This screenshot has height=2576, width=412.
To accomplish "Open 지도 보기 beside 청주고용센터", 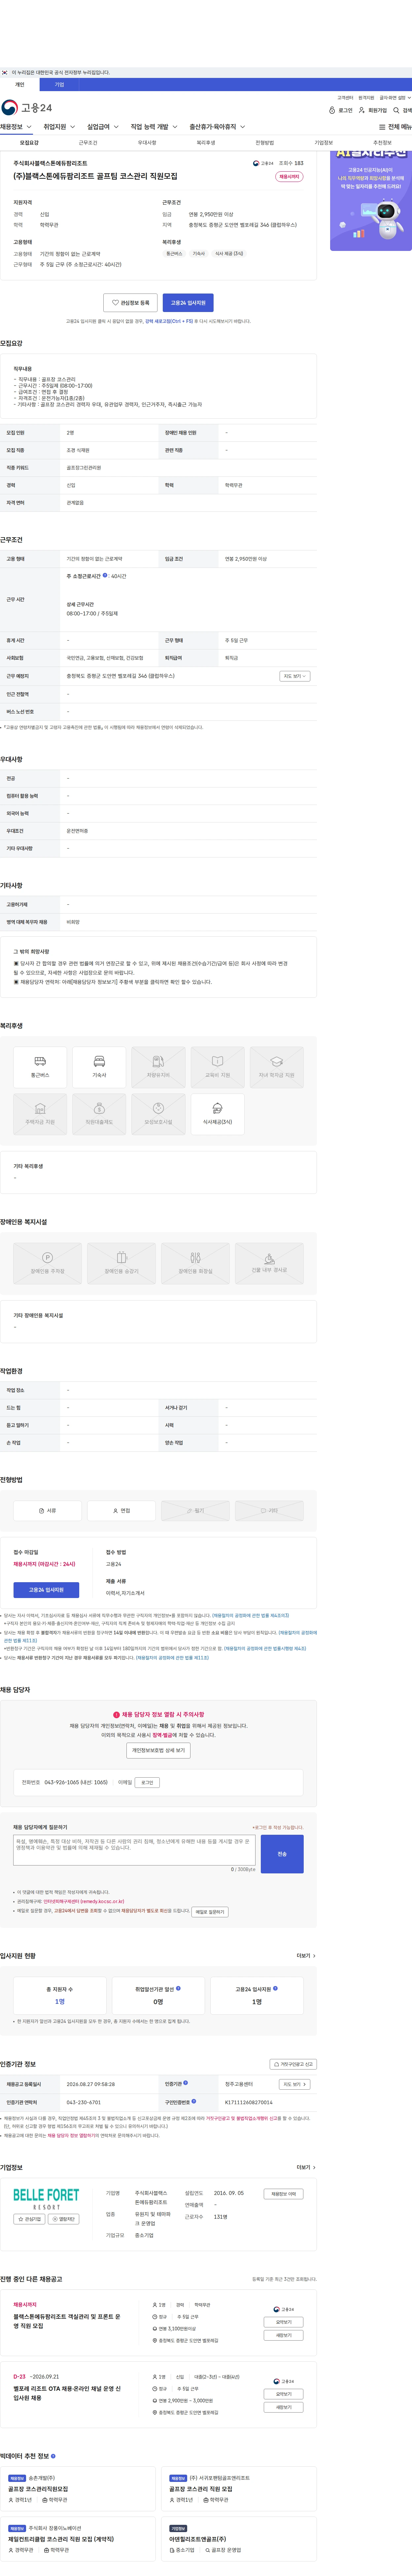I will [294, 2084].
